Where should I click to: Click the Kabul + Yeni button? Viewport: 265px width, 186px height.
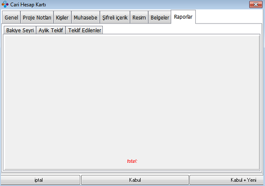(227, 180)
